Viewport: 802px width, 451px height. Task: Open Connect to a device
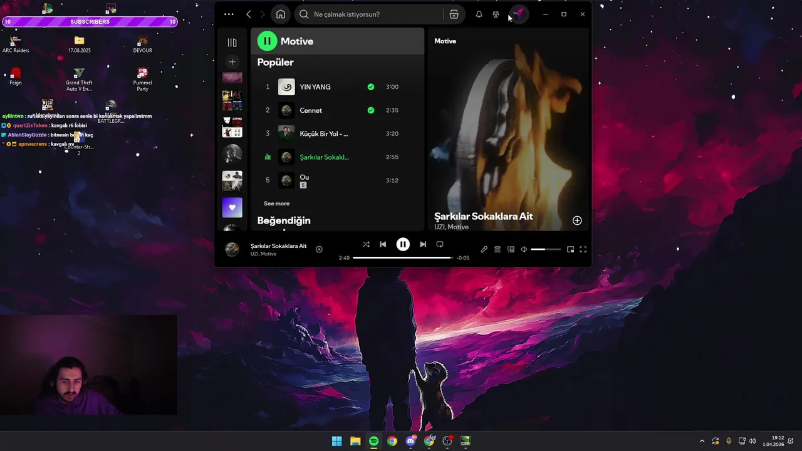(511, 249)
